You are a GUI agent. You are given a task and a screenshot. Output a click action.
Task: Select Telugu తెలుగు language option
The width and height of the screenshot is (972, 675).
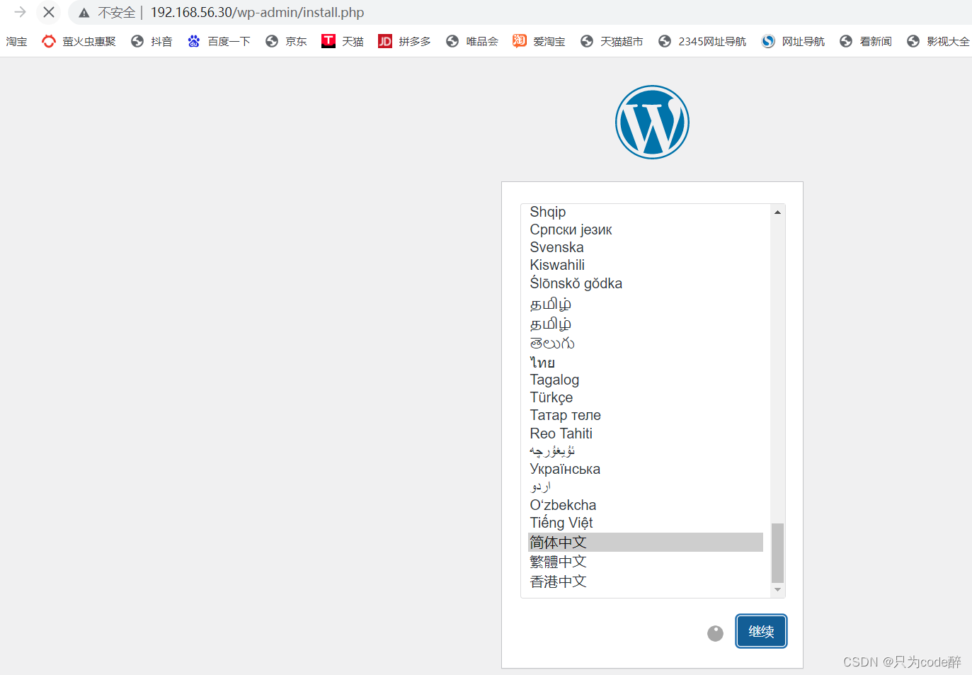point(645,343)
